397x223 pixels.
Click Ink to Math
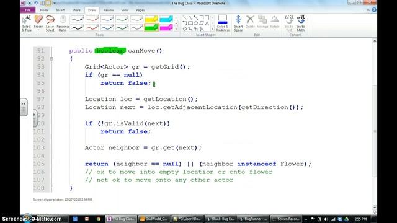[x=301, y=24]
